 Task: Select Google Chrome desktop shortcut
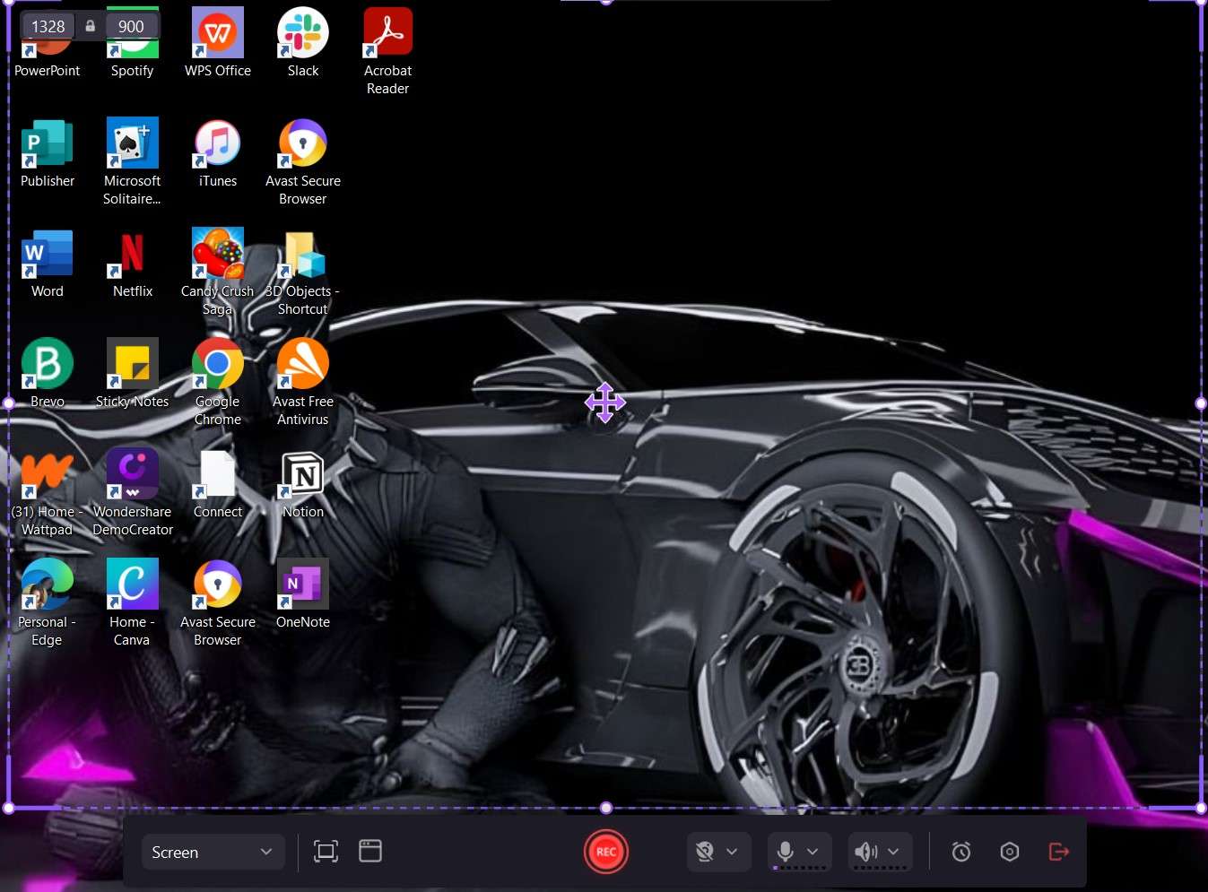click(x=218, y=383)
